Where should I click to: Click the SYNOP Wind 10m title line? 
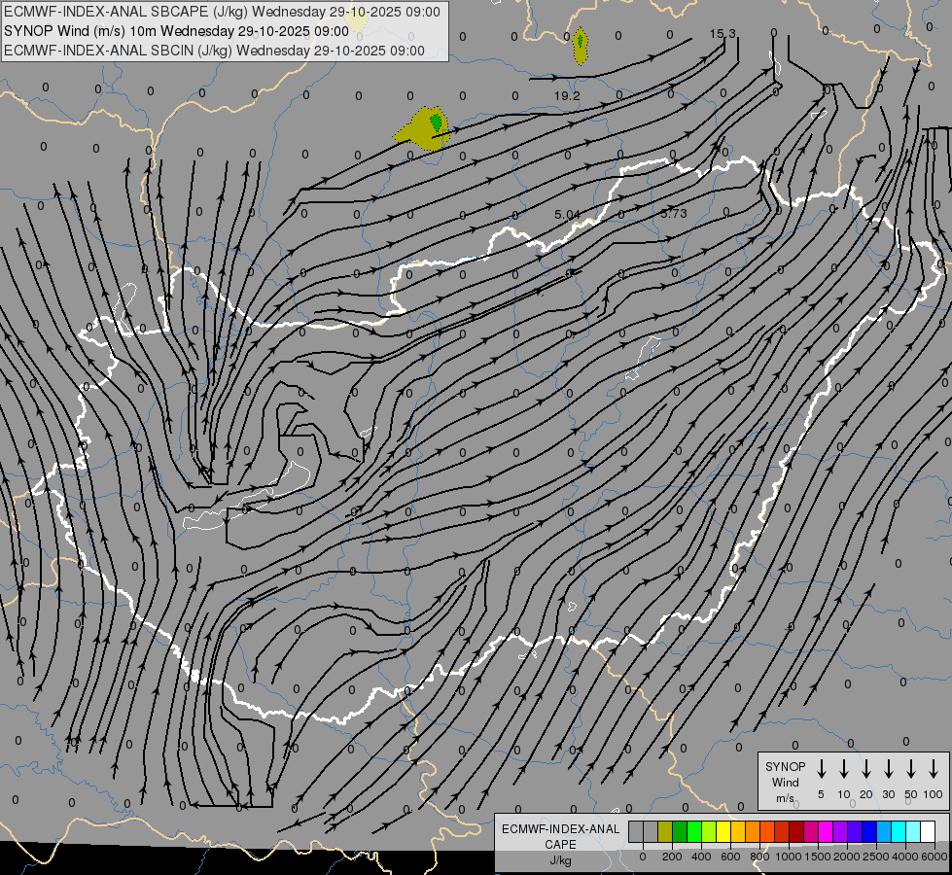click(176, 31)
